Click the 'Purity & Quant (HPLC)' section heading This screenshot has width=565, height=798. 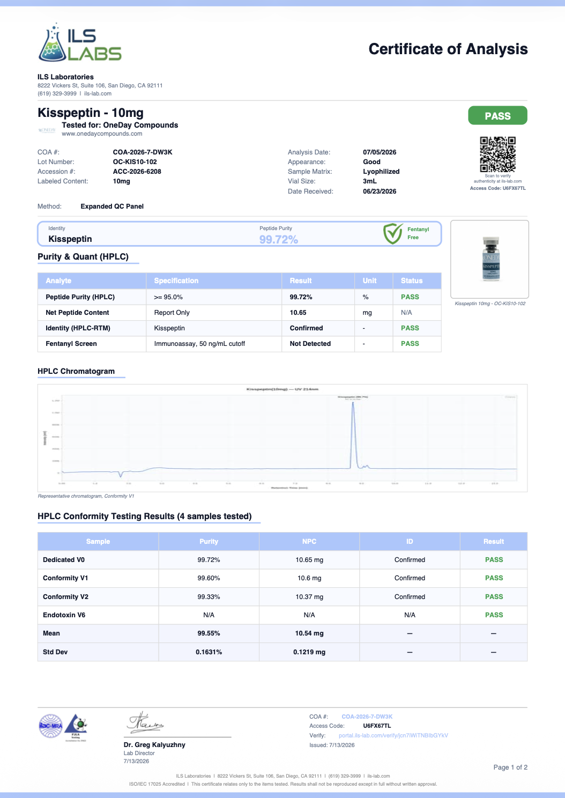click(83, 257)
